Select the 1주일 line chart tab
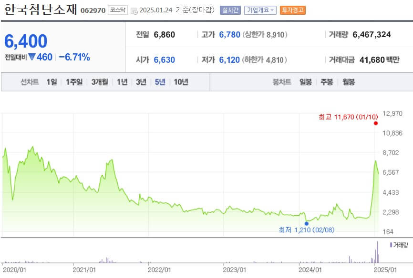The height and width of the screenshot is (278, 413). click(x=74, y=82)
